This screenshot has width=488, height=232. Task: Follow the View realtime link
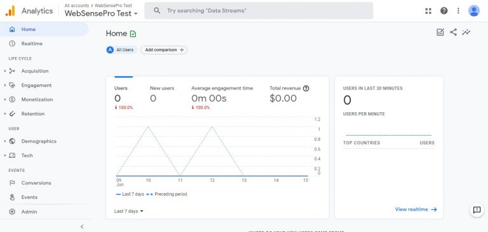(416, 210)
